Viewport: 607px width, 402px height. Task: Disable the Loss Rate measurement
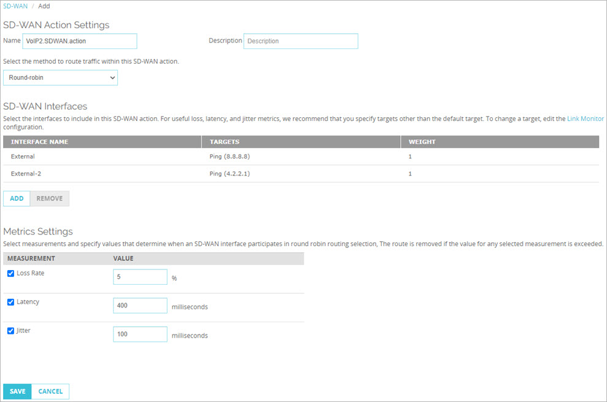coord(10,273)
